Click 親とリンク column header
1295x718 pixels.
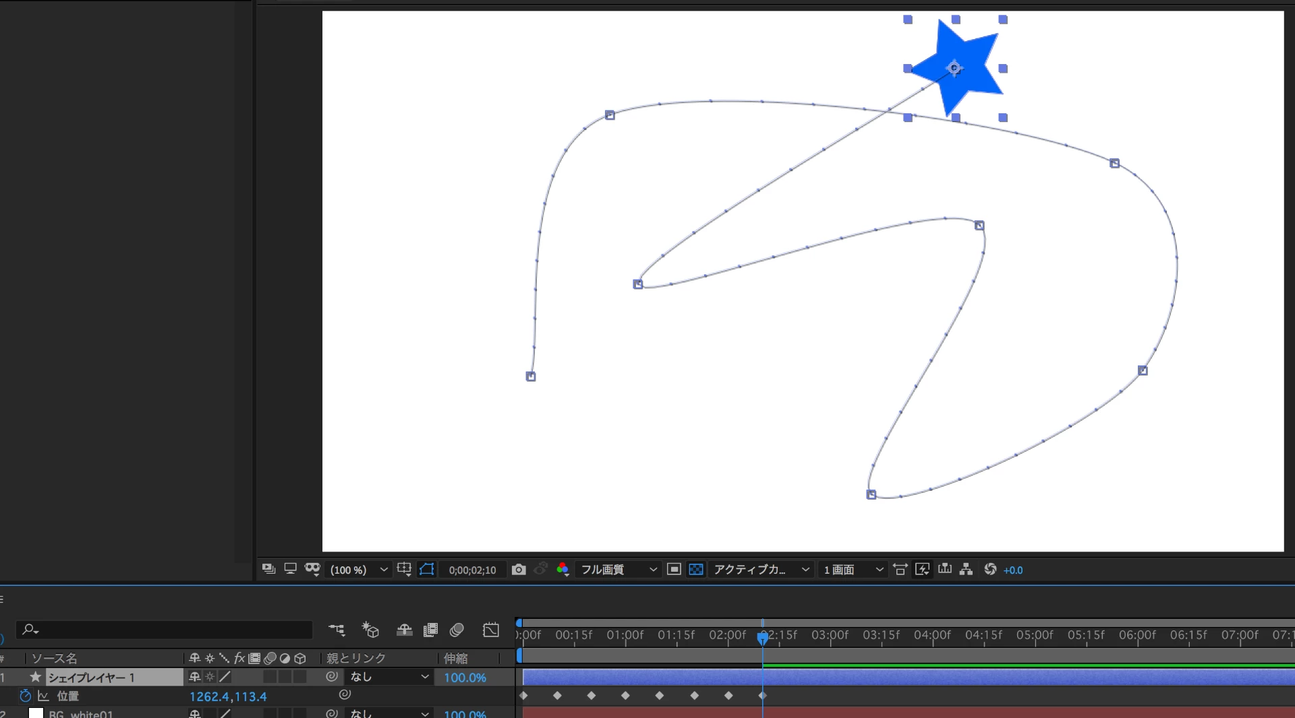coord(356,658)
